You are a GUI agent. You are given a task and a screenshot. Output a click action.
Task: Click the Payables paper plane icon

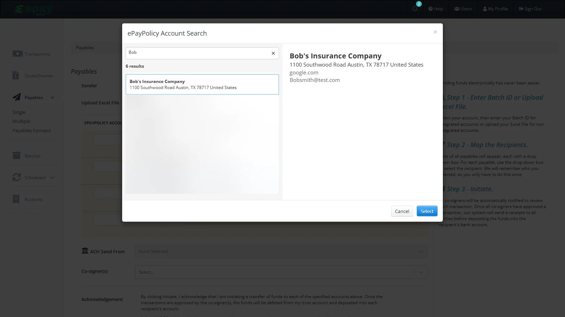pyautogui.click(x=16, y=97)
